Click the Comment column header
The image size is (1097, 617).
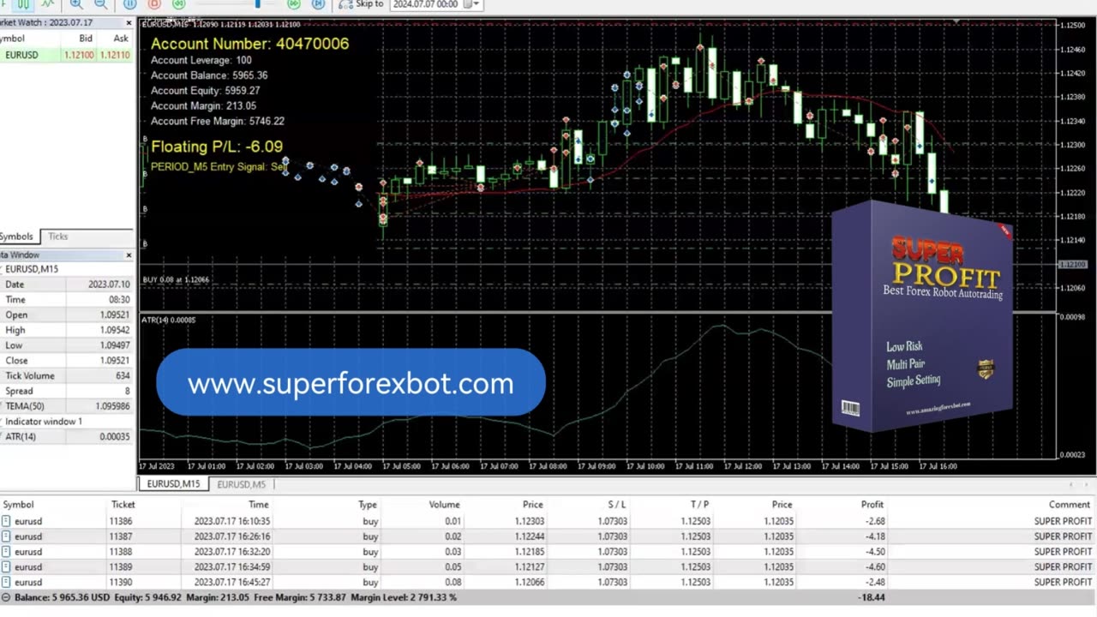1070,505
